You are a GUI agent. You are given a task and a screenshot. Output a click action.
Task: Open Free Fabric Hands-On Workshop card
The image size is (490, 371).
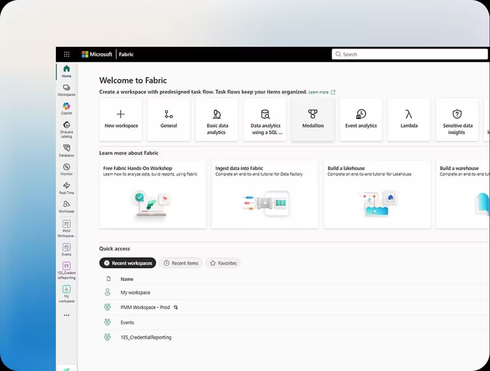152,195
